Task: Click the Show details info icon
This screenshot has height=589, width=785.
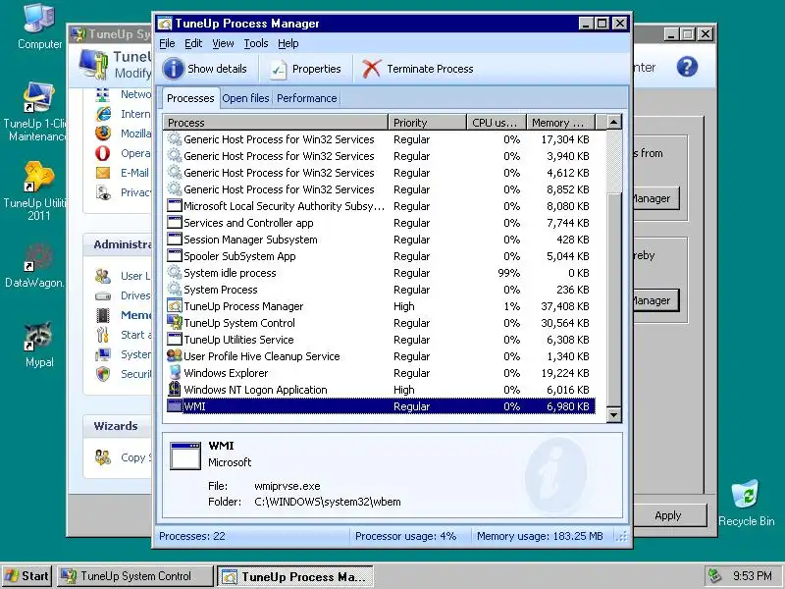Action: (x=174, y=69)
